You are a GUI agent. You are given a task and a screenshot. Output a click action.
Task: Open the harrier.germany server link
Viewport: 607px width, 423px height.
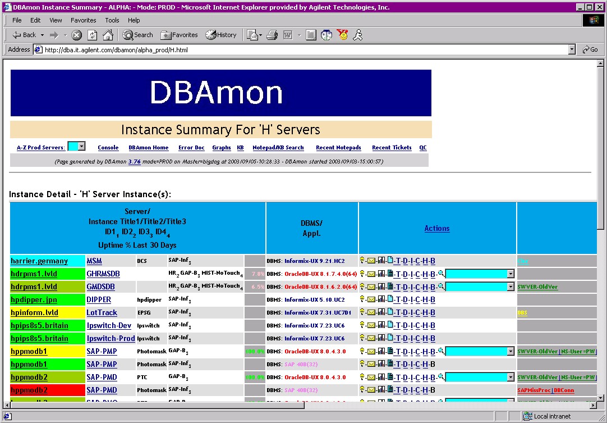[39, 261]
